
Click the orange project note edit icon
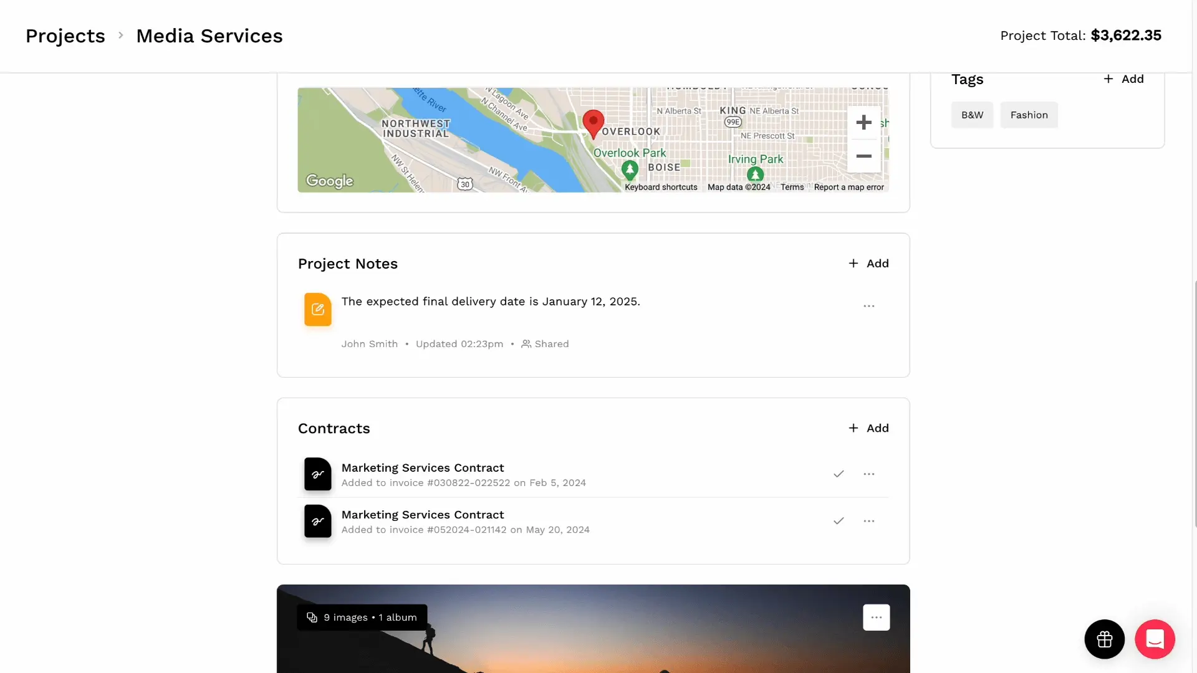point(317,309)
